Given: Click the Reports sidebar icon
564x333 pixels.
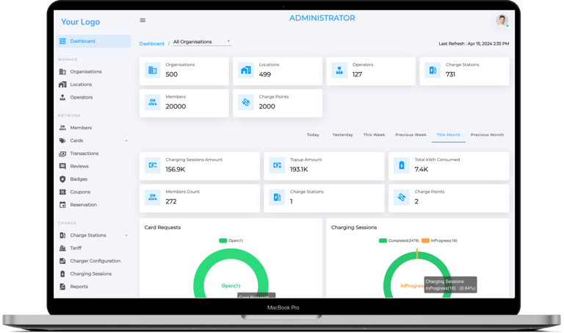Looking at the screenshot, I should [x=62, y=287].
